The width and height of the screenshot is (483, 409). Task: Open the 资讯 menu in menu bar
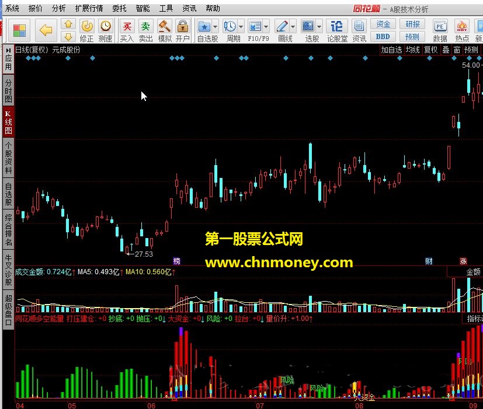pyautogui.click(x=189, y=8)
